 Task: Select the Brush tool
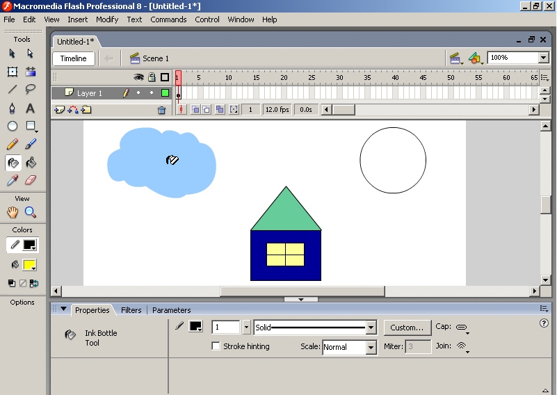(31, 144)
